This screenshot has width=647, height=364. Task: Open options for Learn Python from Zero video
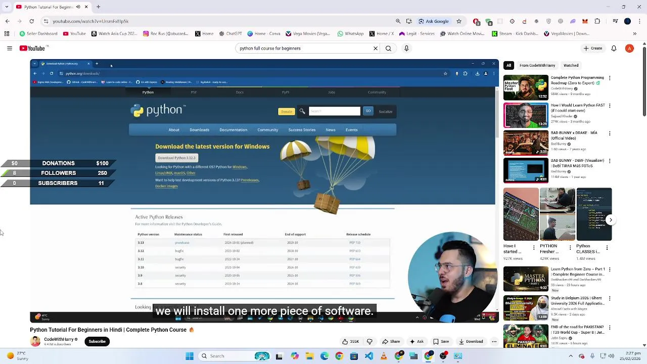[x=610, y=270]
